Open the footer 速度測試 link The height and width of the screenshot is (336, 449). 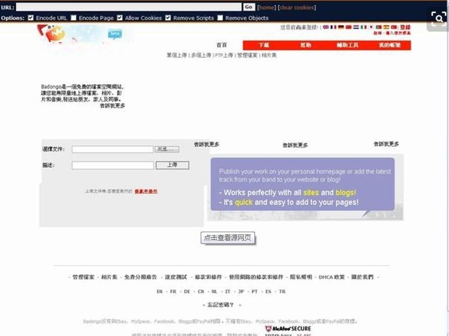tap(175, 277)
